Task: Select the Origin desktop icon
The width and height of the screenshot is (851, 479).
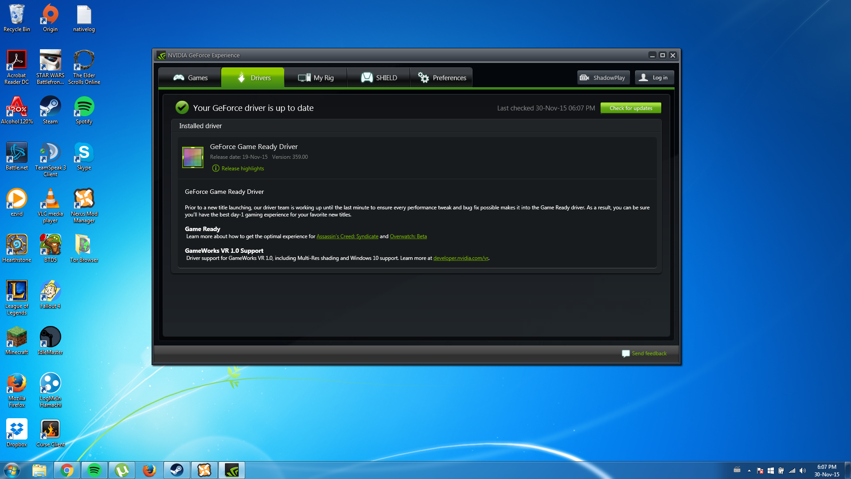Action: [50, 18]
